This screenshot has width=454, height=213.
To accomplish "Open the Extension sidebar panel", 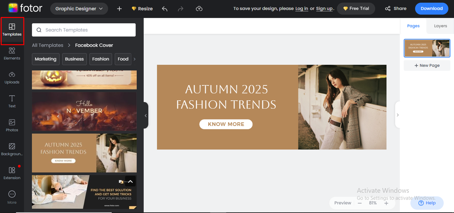I will click(x=12, y=173).
